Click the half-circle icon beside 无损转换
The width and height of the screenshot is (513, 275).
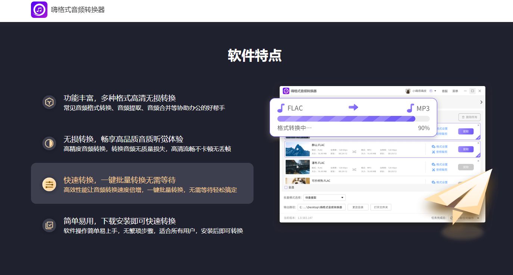[x=49, y=143]
